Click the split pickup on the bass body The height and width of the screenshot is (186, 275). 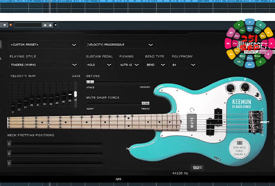[x=214, y=122]
